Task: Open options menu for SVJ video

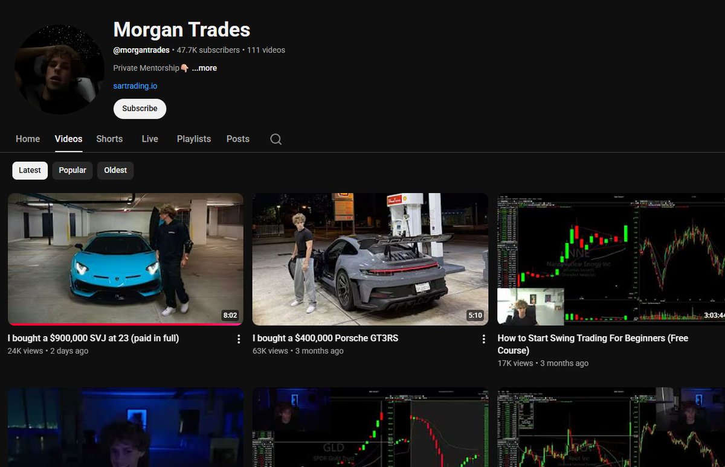Action: pyautogui.click(x=239, y=339)
